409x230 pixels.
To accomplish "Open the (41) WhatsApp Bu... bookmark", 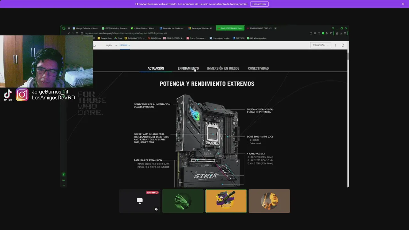I will point(257,38).
